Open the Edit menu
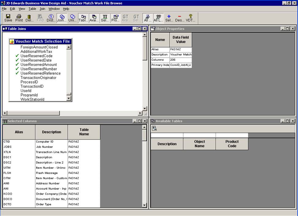This screenshot has height=216, width=298. tap(13, 9)
